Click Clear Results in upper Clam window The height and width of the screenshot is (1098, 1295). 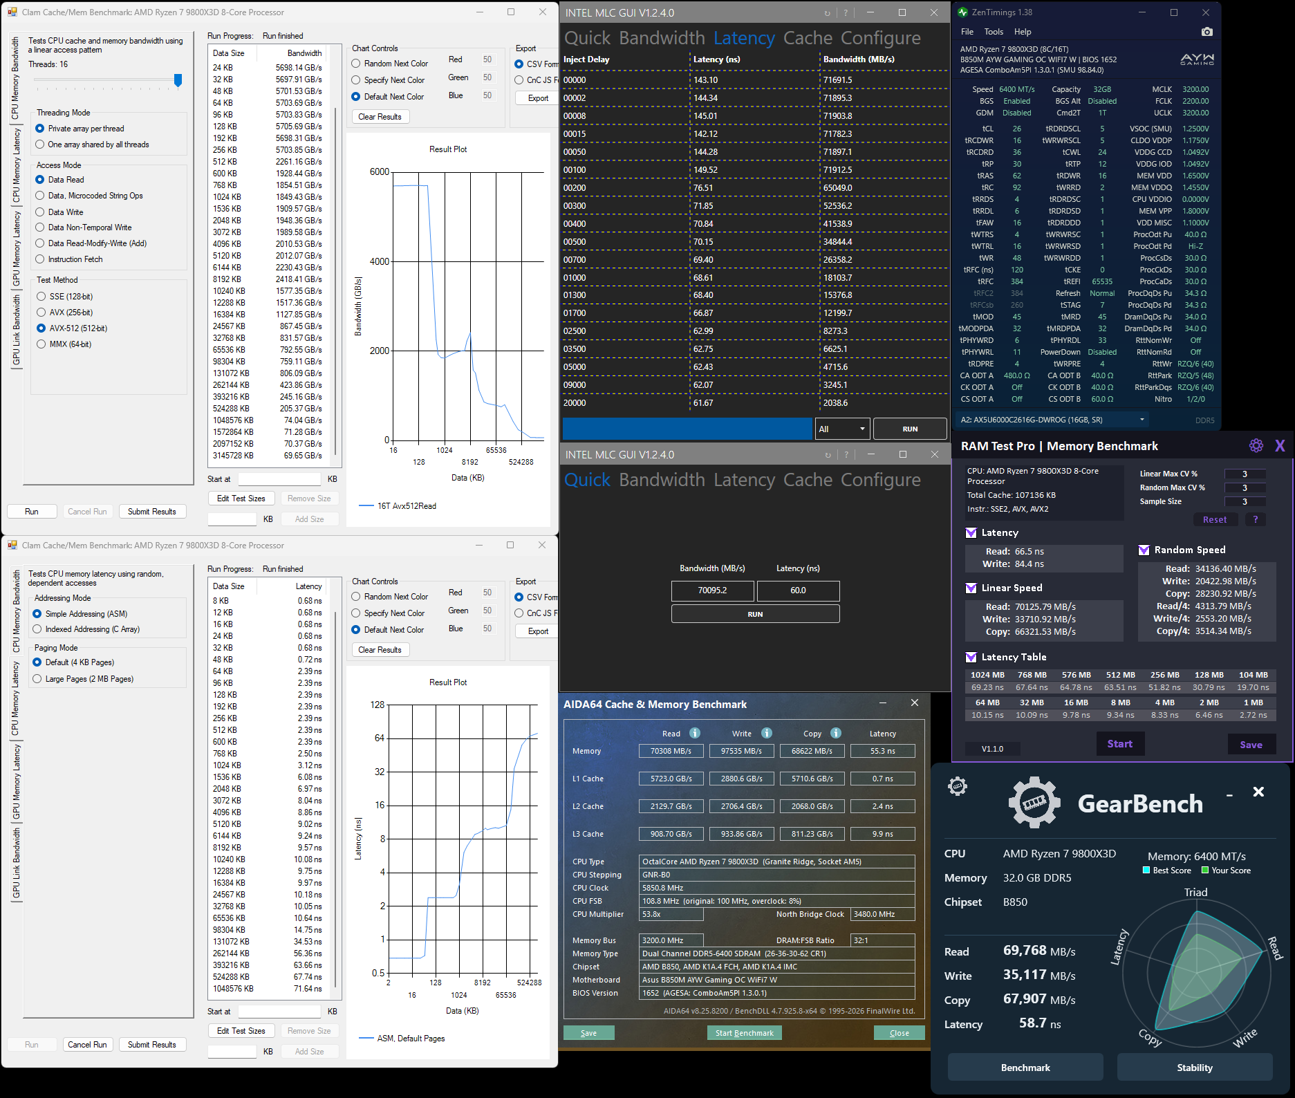[380, 117]
